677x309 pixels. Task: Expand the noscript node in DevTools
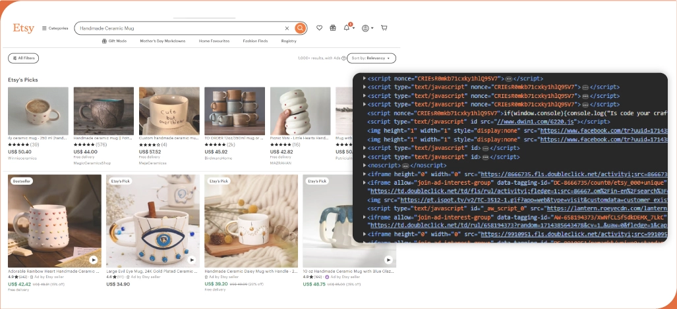[x=365, y=165]
